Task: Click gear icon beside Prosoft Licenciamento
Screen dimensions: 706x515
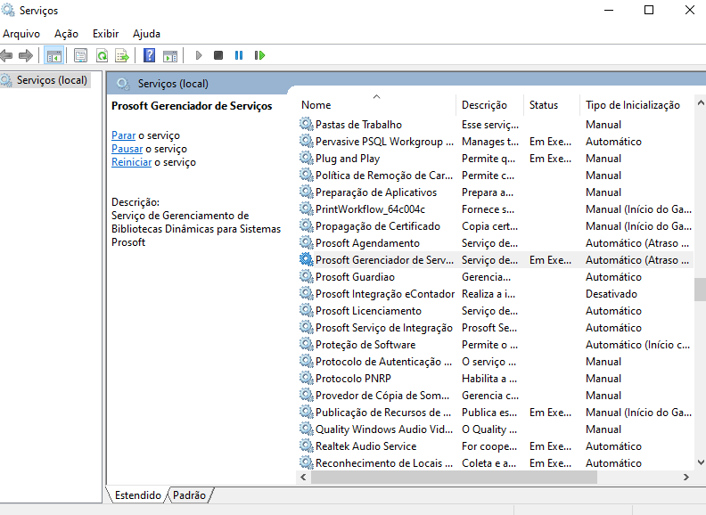Action: (x=306, y=310)
